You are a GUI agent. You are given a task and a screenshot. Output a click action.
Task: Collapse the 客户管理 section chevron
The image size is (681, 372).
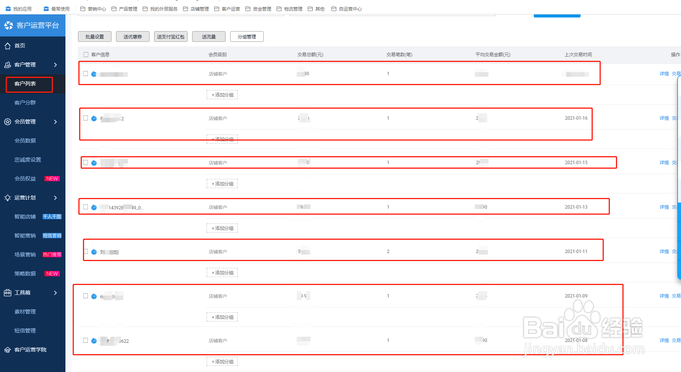[x=56, y=65]
